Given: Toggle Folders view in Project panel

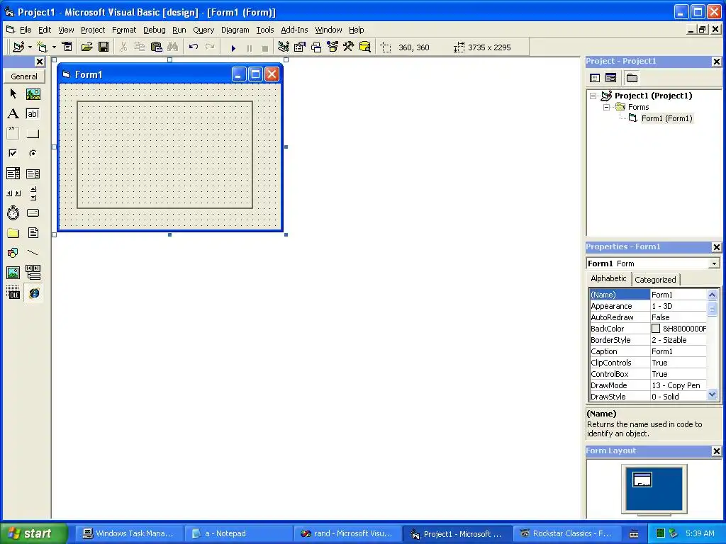Looking at the screenshot, I should tap(632, 78).
